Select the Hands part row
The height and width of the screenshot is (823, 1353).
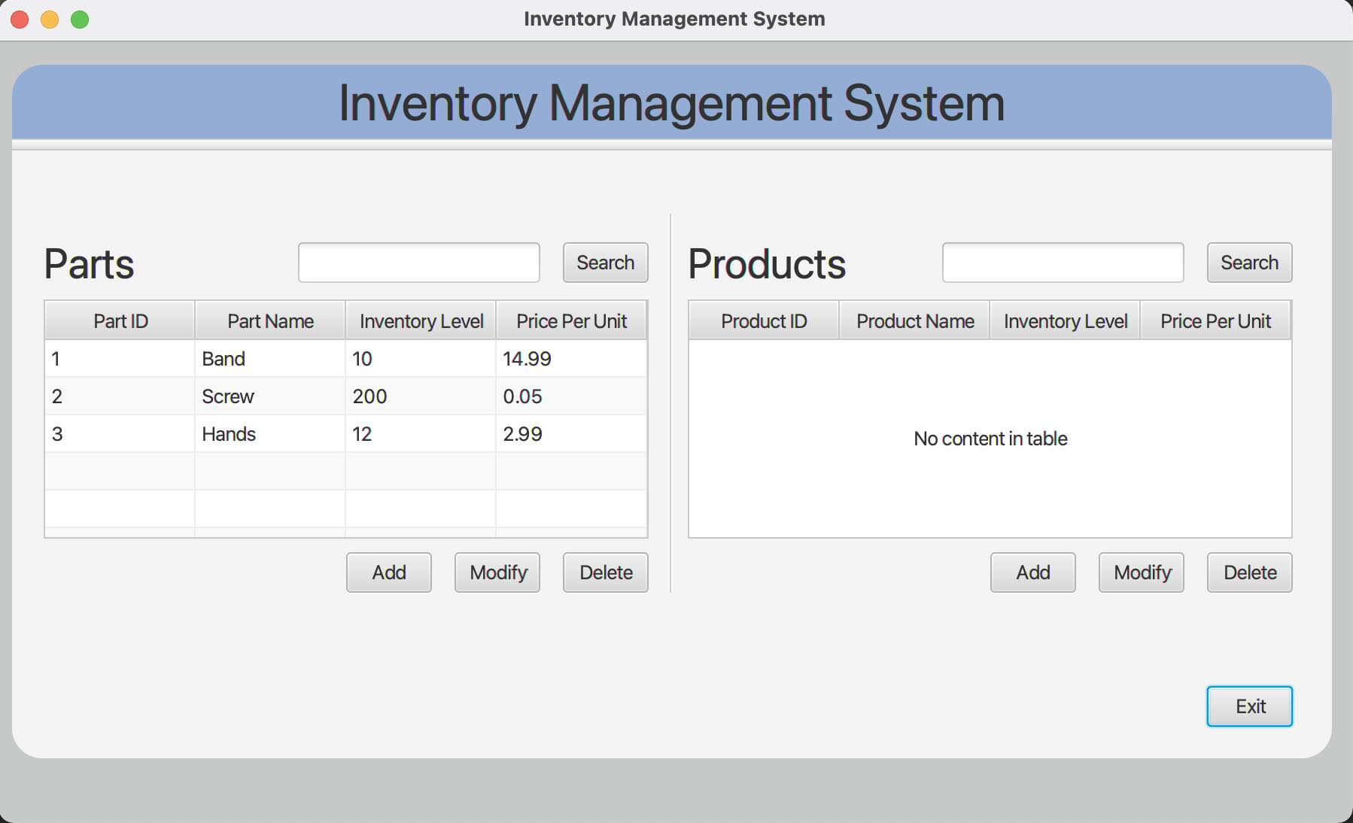(x=301, y=434)
